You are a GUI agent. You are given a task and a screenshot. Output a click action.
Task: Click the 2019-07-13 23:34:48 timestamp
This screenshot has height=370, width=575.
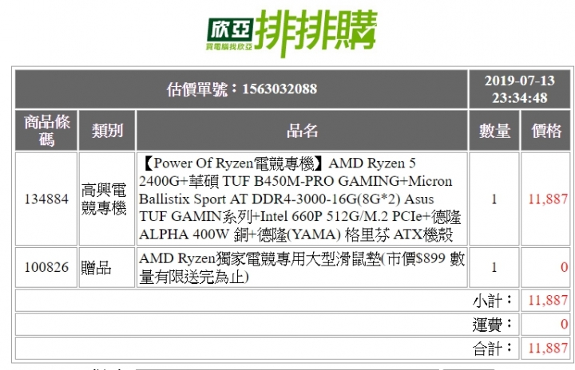click(x=519, y=89)
